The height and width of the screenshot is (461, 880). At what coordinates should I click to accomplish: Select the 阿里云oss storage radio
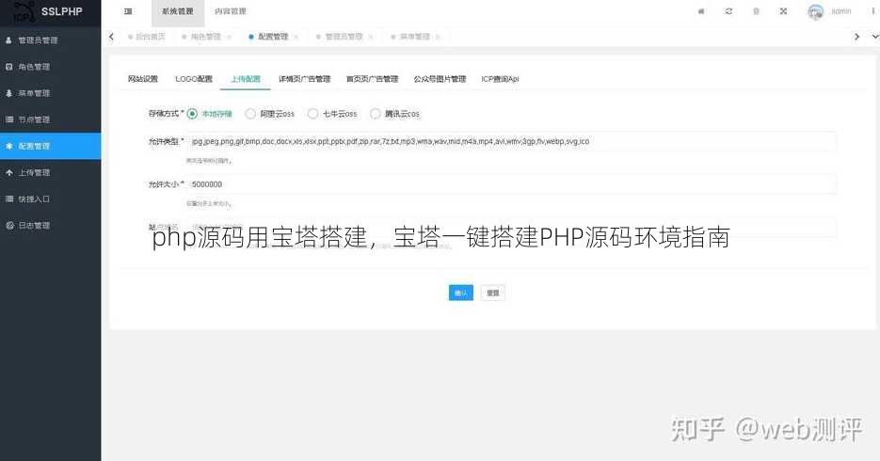click(x=250, y=114)
